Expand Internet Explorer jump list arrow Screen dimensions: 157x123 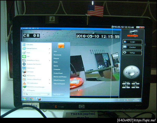pyautogui.click(x=50, y=49)
